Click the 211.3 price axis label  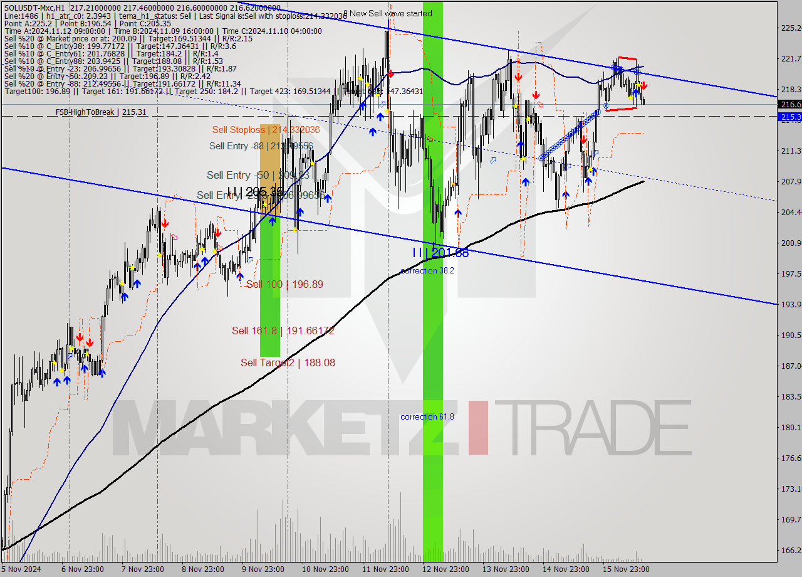(791, 151)
